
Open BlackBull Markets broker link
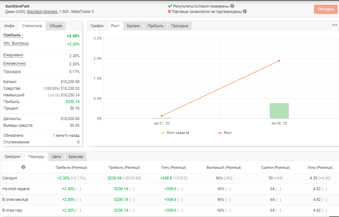pyautogui.click(x=42, y=12)
